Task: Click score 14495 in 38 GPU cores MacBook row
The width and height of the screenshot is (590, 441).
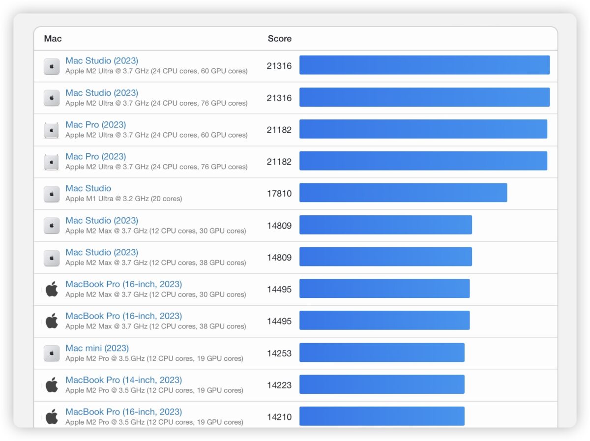Action: [x=279, y=321]
